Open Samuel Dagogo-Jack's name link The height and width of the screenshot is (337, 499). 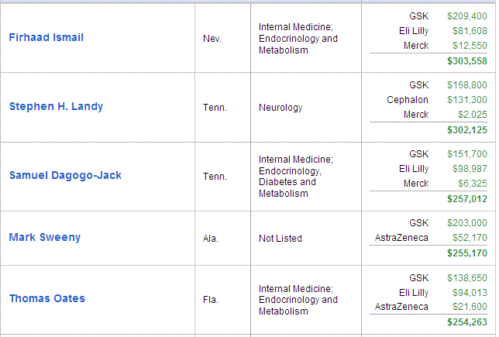65,176
